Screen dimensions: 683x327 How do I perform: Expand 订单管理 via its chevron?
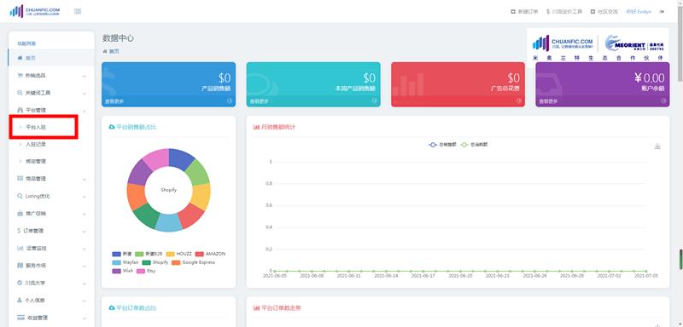pos(84,232)
